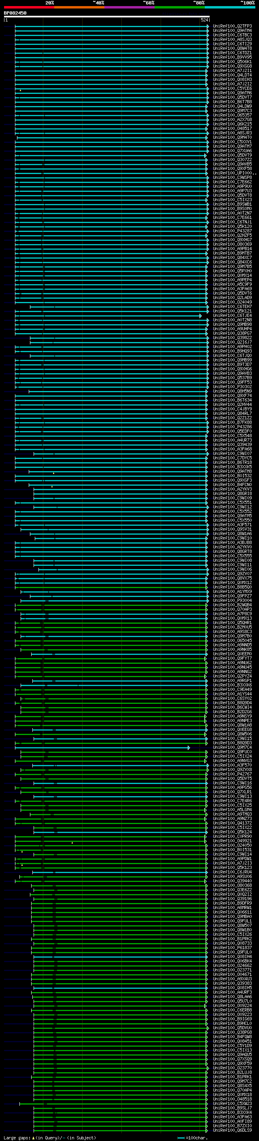Open hit UniRef100_A1YS44

coord(232,694)
